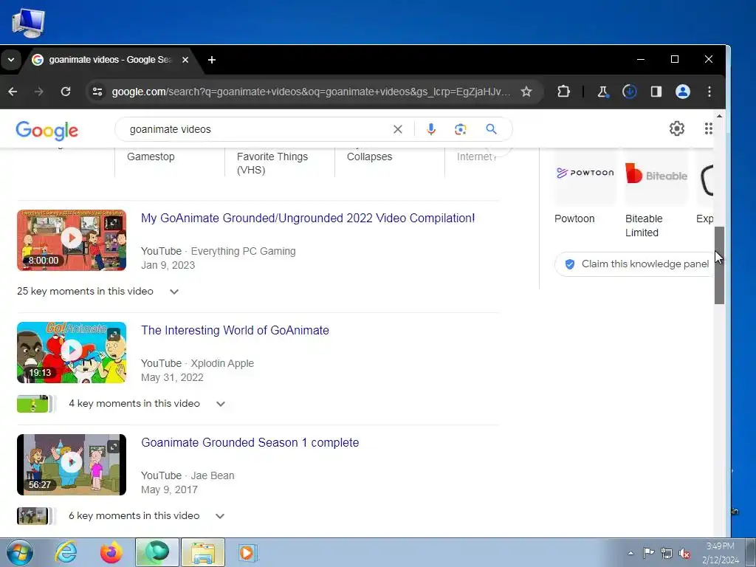The image size is (756, 567).
Task: Start voice search with microphone icon
Action: click(431, 129)
